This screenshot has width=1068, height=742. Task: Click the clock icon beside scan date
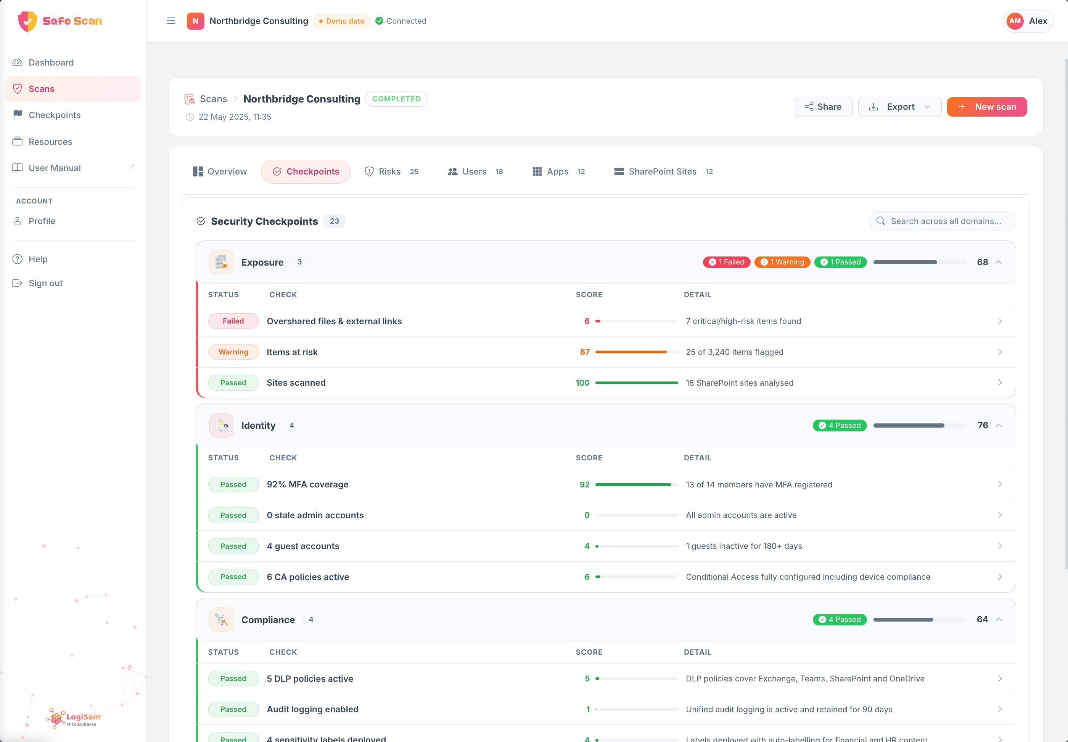[x=190, y=117]
